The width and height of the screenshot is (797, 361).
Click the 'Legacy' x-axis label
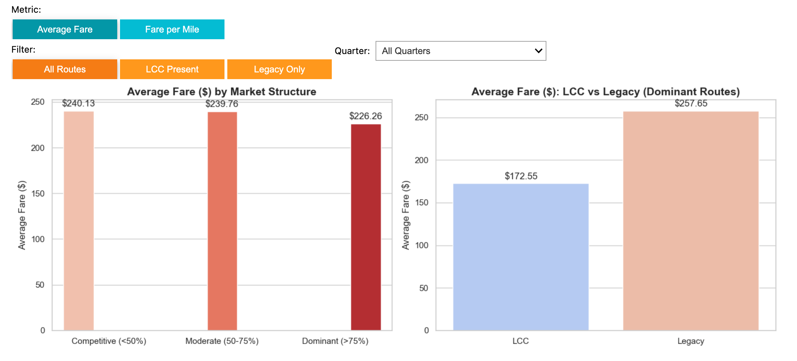pos(691,341)
